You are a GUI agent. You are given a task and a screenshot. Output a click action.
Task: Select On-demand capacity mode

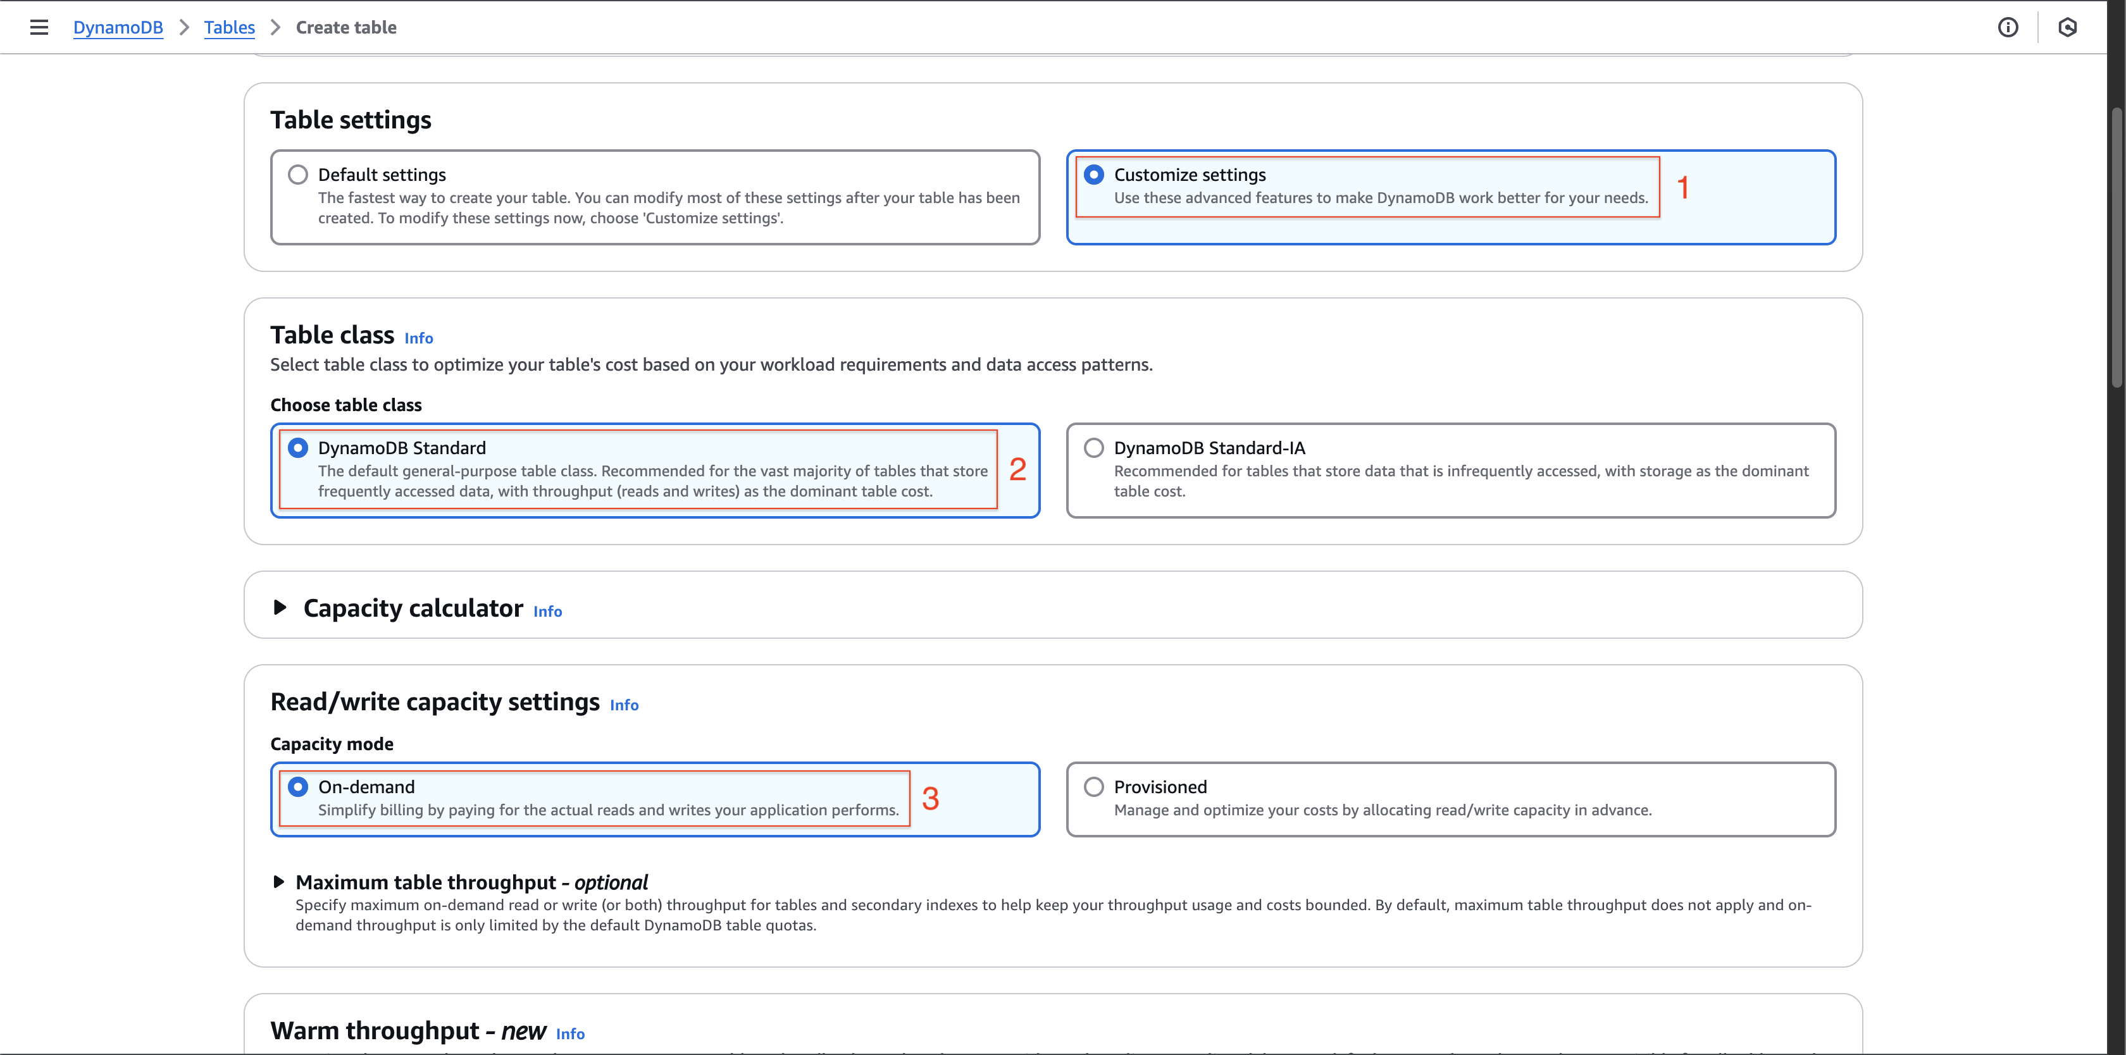point(298,787)
